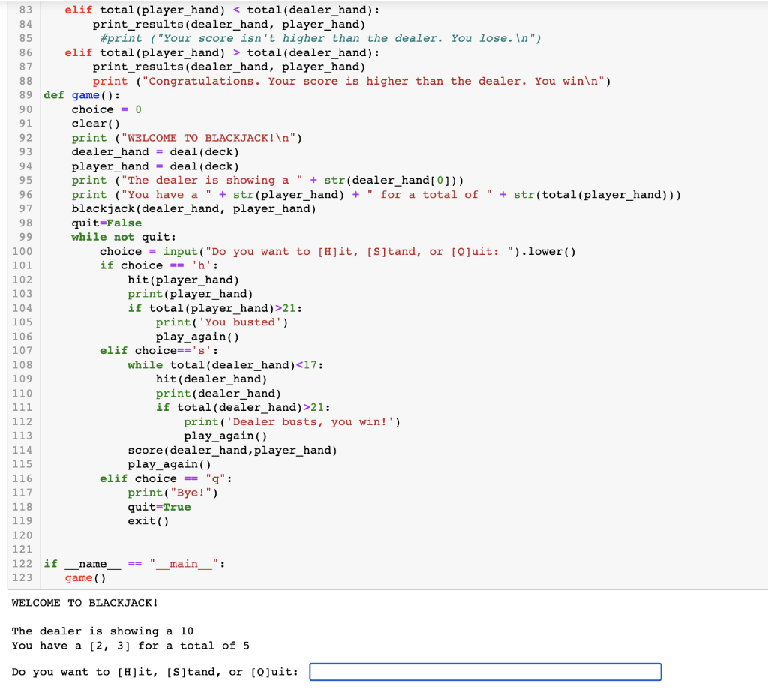Click the print("Bye!") line

click(173, 493)
